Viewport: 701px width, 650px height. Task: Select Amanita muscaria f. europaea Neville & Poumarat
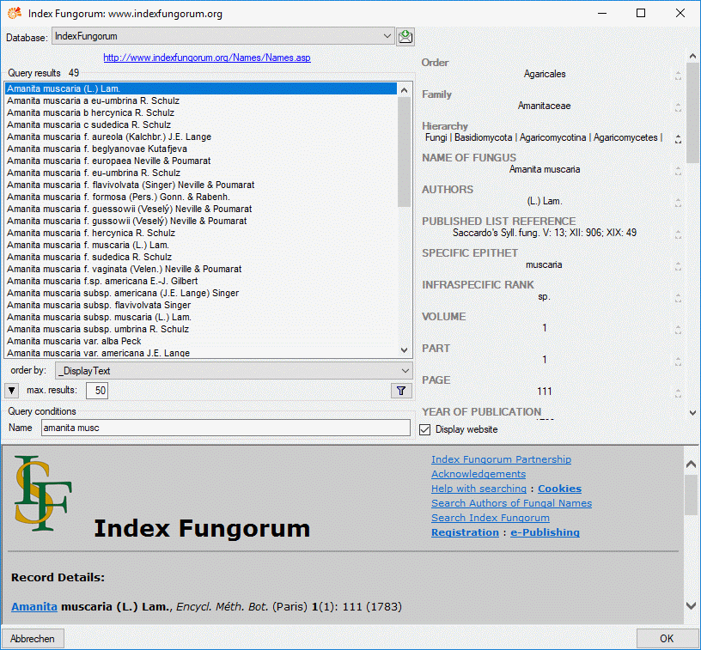click(201, 161)
